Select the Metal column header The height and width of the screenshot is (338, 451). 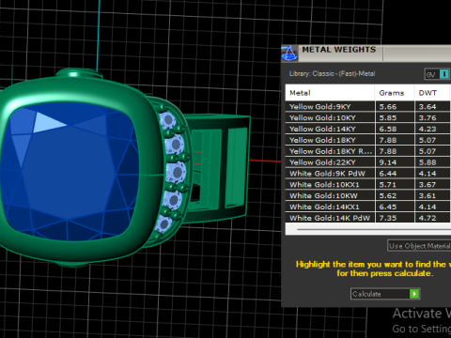(330, 93)
